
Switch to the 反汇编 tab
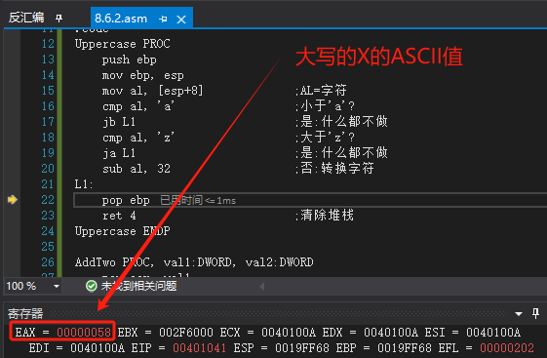pyautogui.click(x=26, y=18)
